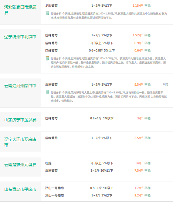The image size is (173, 202).
Task: Click the 2.2/斤 price for 泽山一号葡萄
Action: tap(139, 195)
